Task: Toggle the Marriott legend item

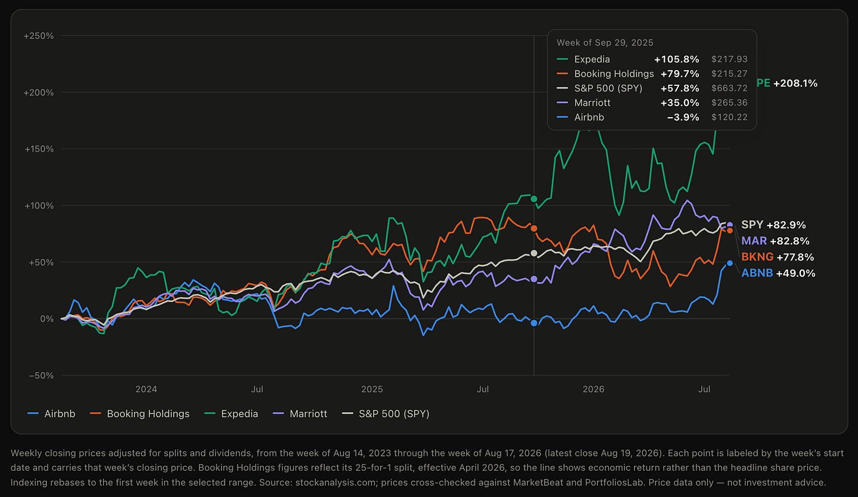Action: coord(300,413)
